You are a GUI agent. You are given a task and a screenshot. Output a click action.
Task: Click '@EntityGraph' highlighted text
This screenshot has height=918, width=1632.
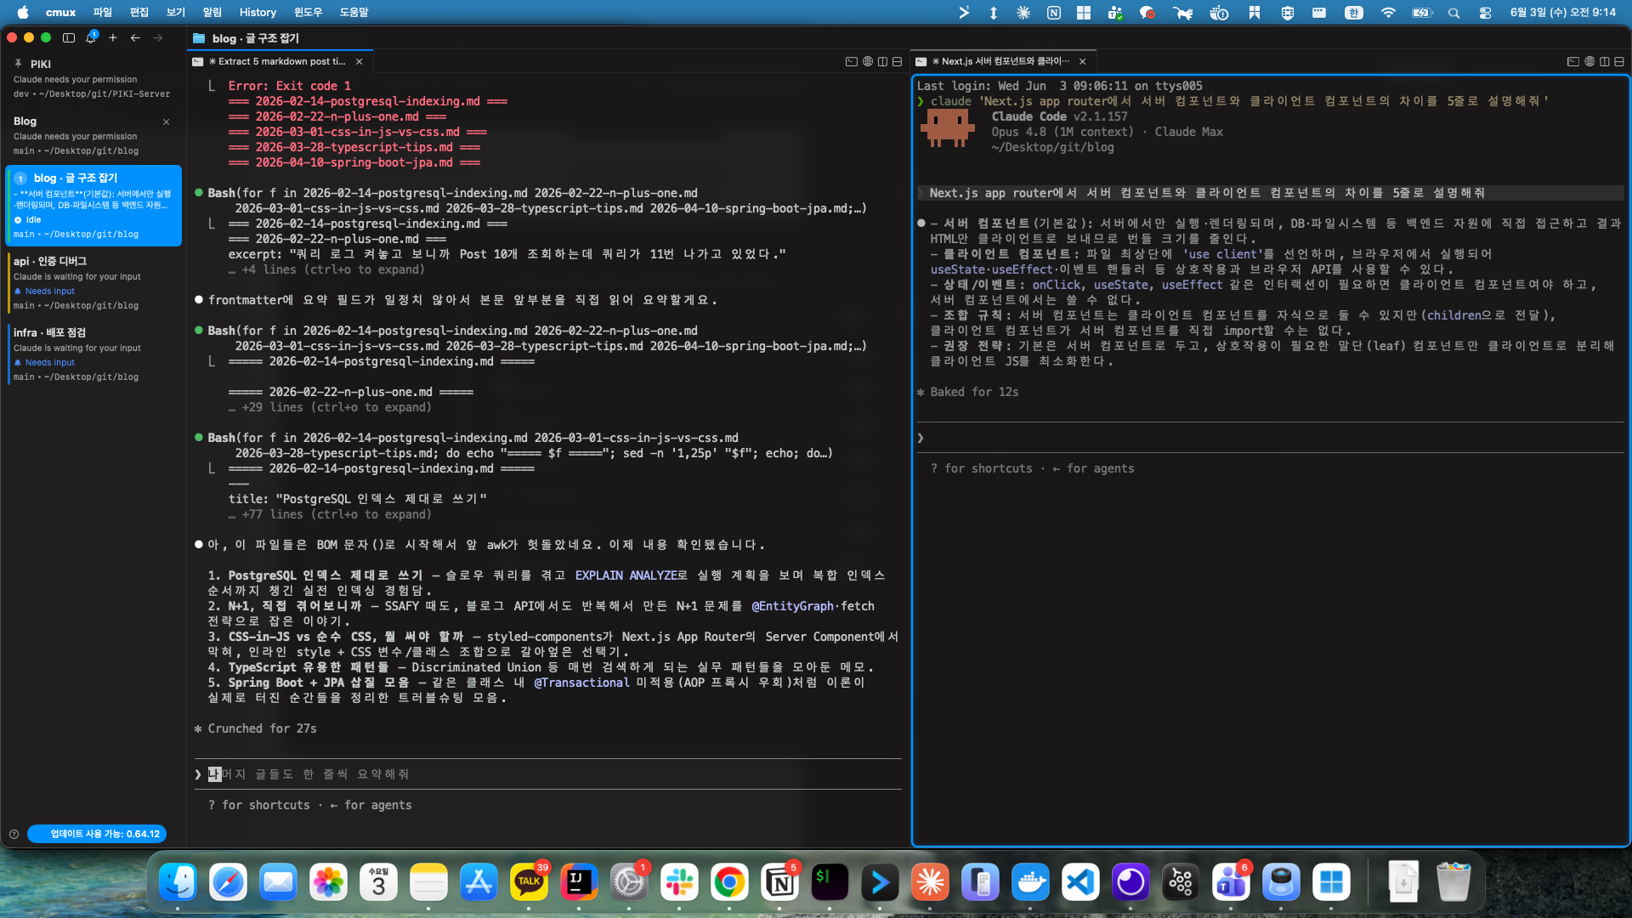pos(792,606)
